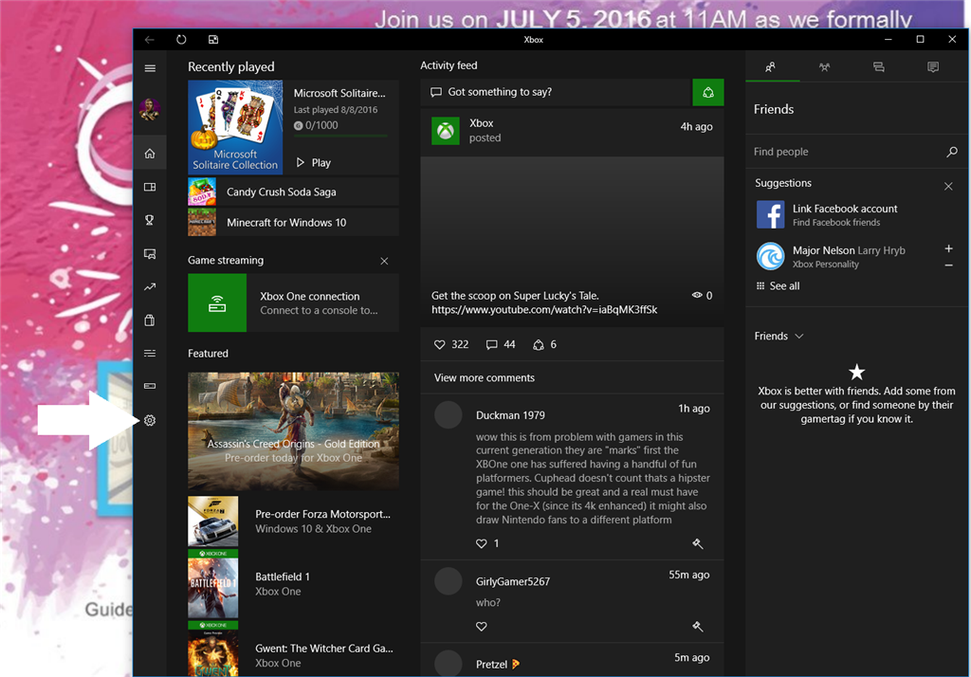
Task: Collapse the hamburger navigation menu
Action: (x=150, y=68)
